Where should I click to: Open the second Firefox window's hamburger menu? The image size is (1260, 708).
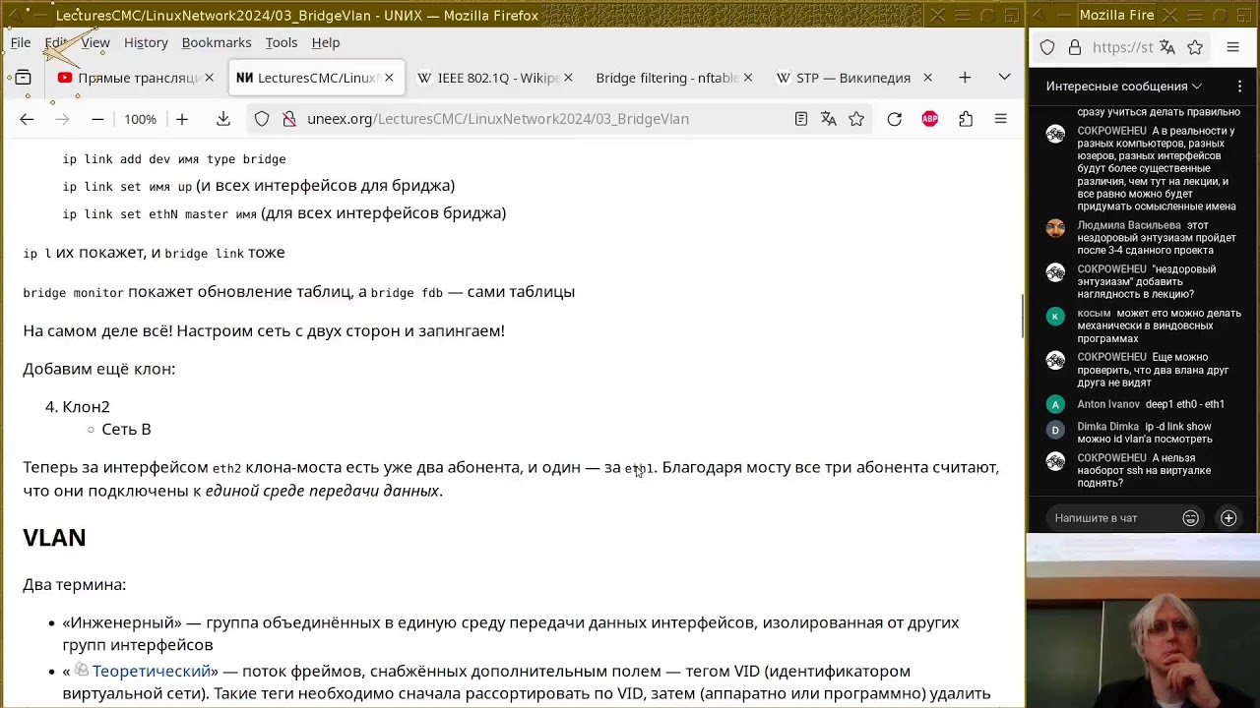pyautogui.click(x=1232, y=47)
